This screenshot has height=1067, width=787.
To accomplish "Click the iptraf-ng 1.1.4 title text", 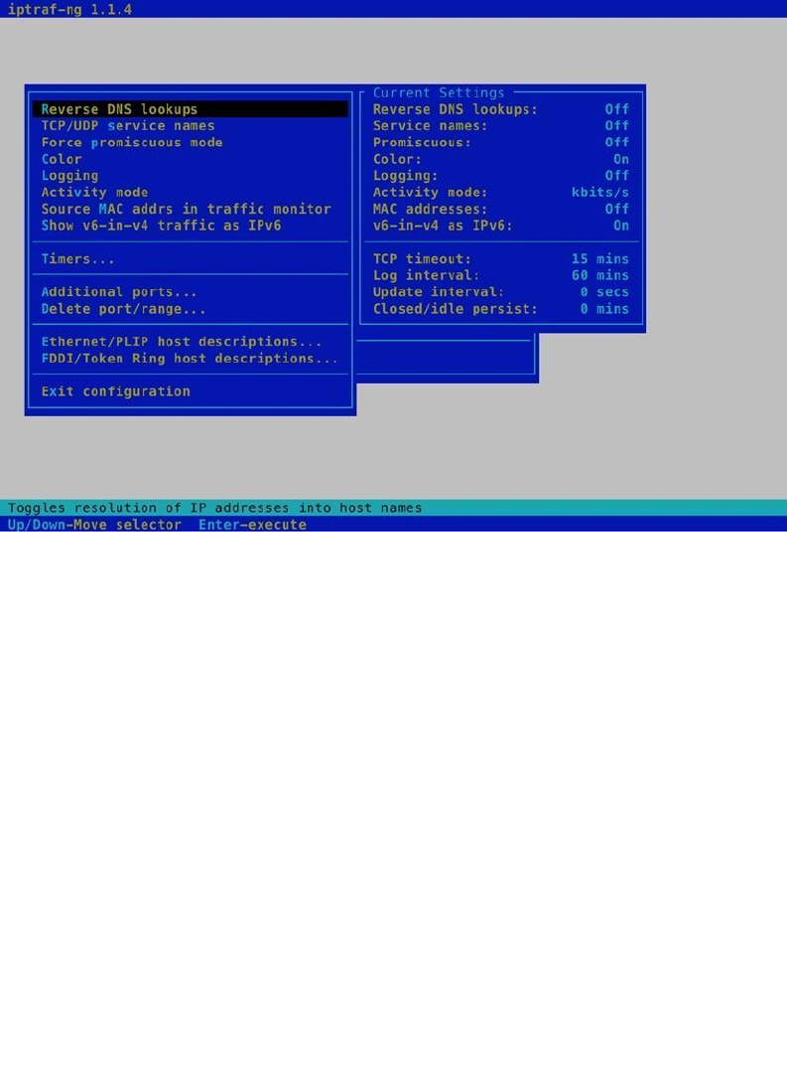I will click(69, 10).
